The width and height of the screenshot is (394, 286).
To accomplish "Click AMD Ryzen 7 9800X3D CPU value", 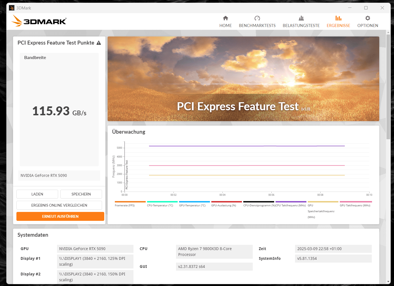I will click(x=214, y=252).
